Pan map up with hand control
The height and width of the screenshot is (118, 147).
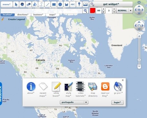(139, 22)
